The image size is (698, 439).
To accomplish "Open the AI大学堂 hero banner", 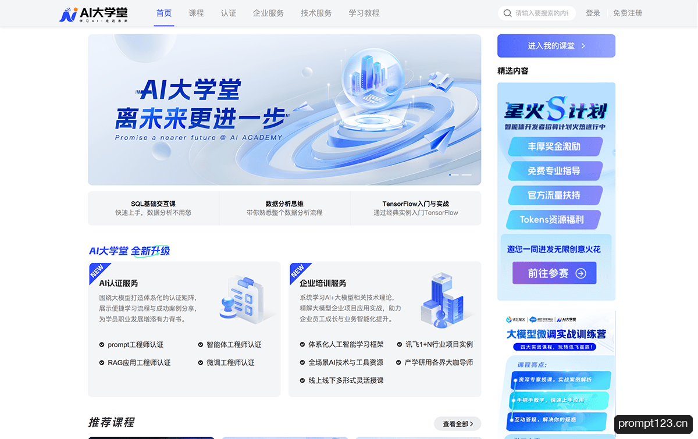I will (x=284, y=110).
